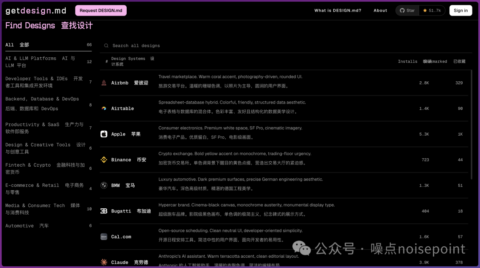
Task: Click the Bugatti logo icon
Action: pyautogui.click(x=104, y=211)
